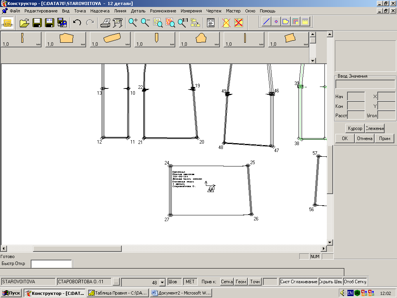Undo the last action

77,23
